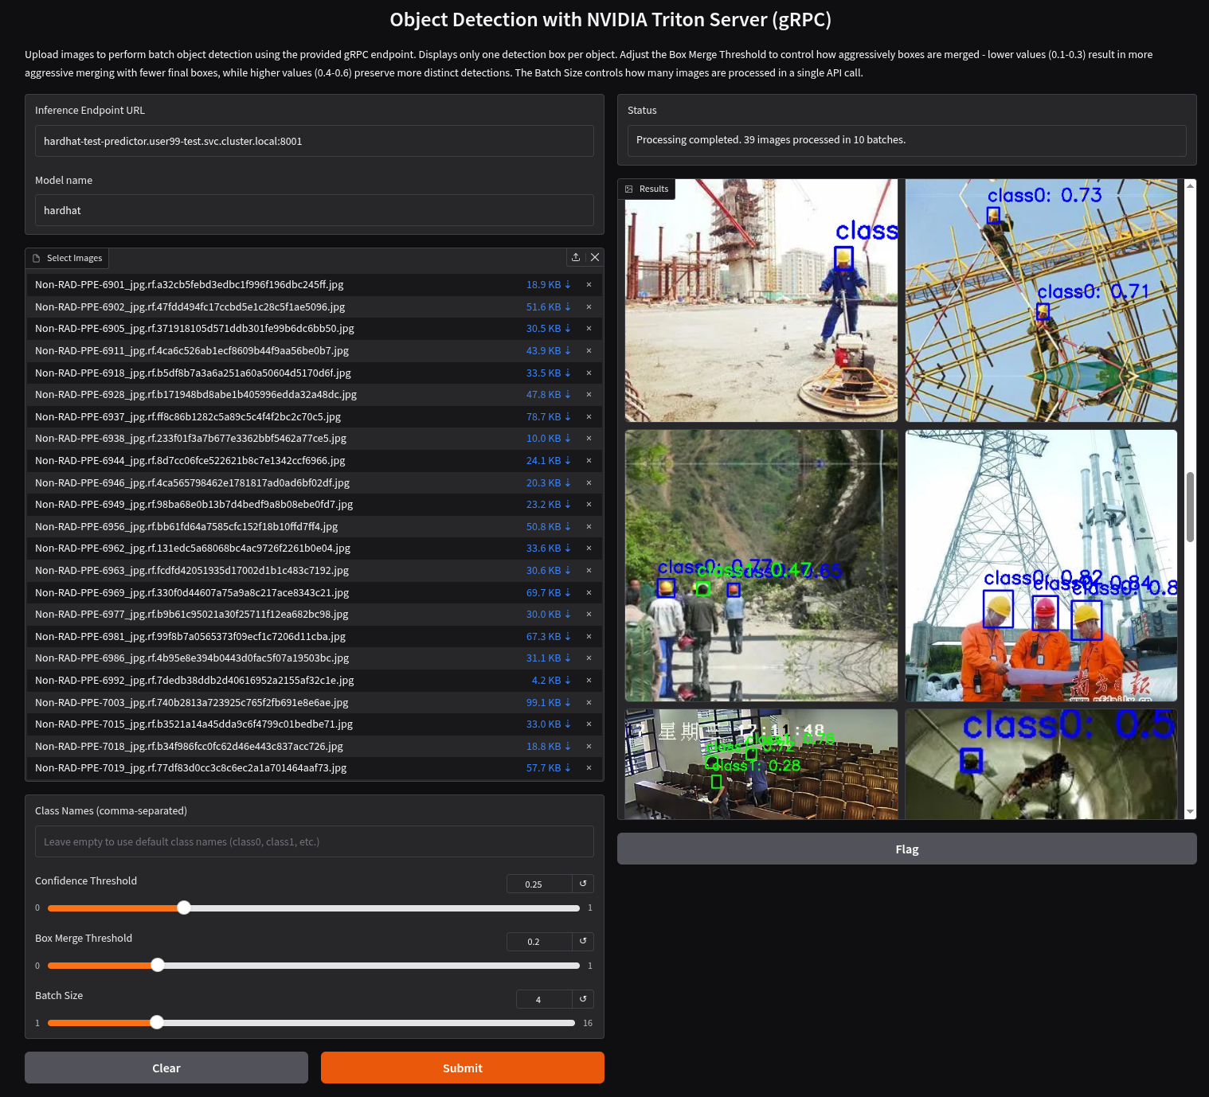The height and width of the screenshot is (1097, 1209).
Task: Reset Batch Size to default
Action: point(583,998)
